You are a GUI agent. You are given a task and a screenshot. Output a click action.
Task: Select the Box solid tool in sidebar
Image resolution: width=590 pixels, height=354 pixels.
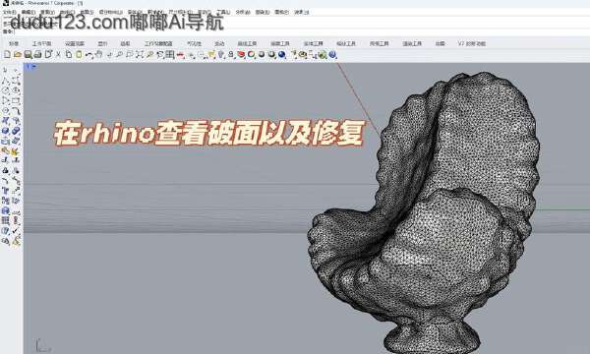[5, 132]
